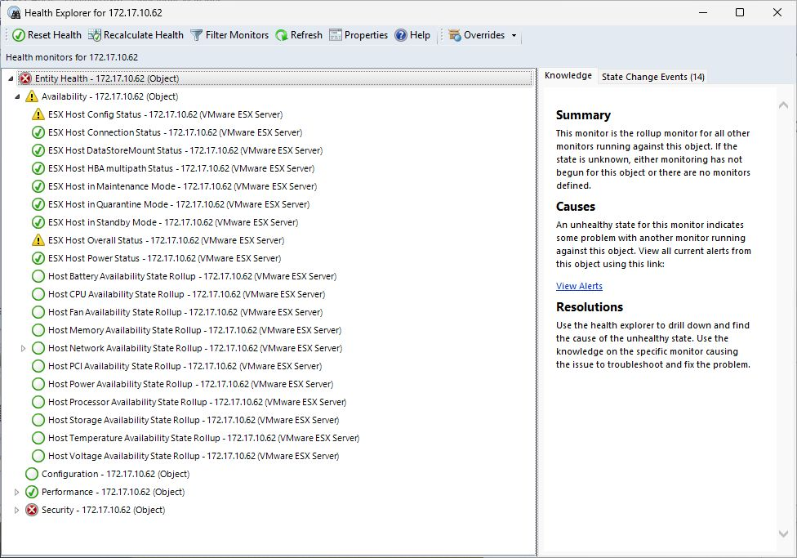The height and width of the screenshot is (558, 797).
Task: Select Entity Health - 172.17.10.62 text
Action: click(x=90, y=78)
